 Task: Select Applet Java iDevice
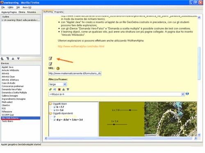coord(7,67)
